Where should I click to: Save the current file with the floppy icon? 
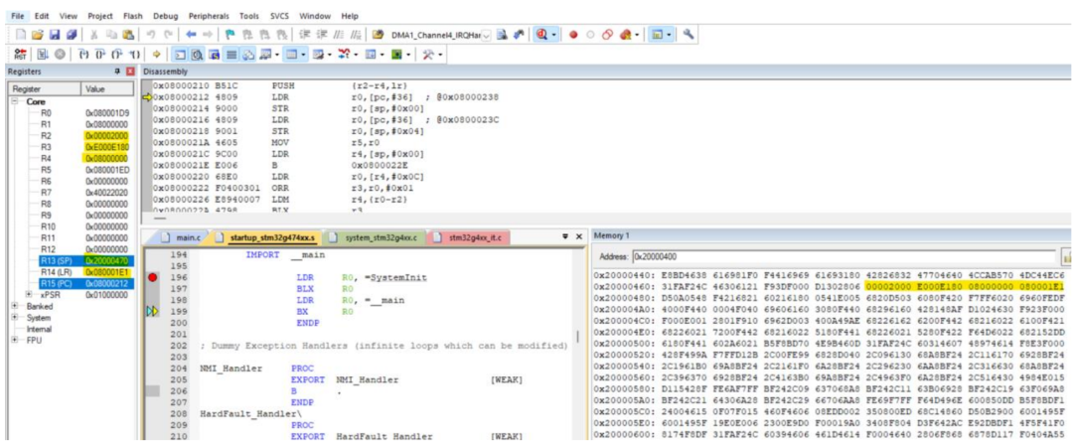coord(55,35)
